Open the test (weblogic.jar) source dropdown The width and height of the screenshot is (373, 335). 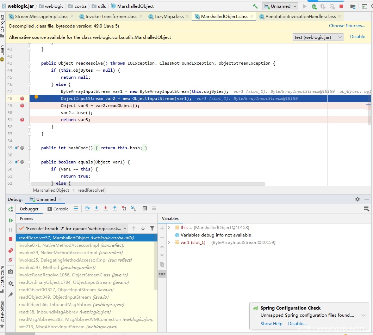click(x=318, y=37)
